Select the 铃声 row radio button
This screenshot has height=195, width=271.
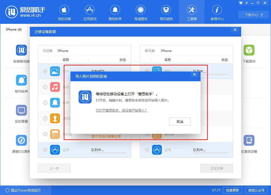click(x=45, y=103)
